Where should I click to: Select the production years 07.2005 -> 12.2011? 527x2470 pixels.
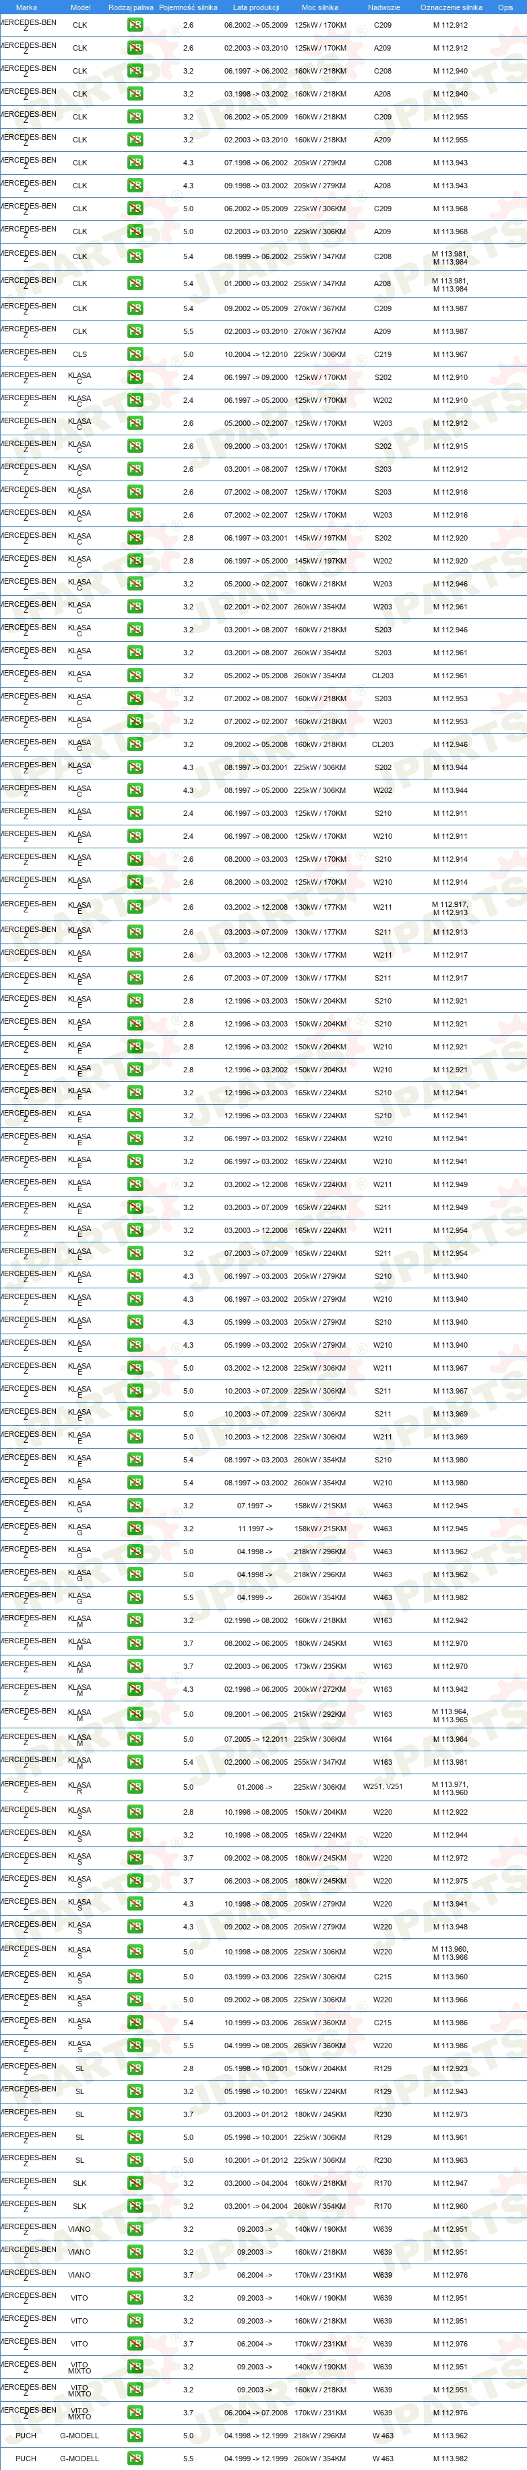pyautogui.click(x=256, y=1740)
